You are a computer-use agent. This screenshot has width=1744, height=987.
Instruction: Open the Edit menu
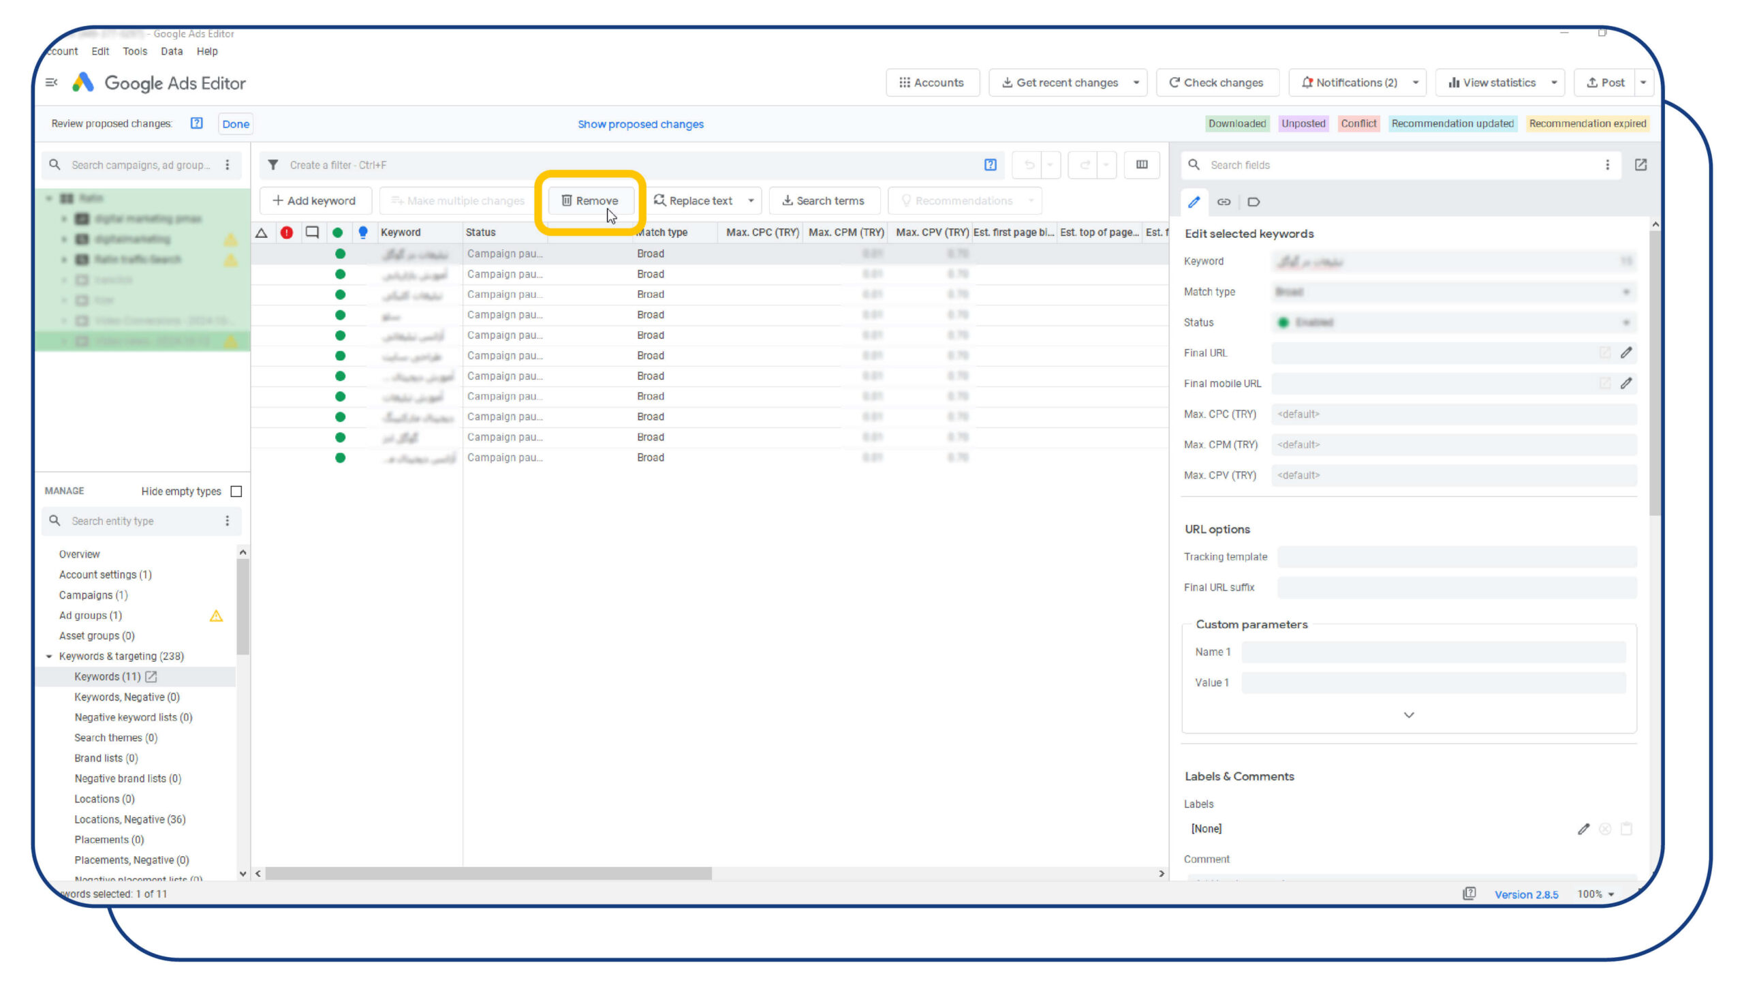click(100, 51)
